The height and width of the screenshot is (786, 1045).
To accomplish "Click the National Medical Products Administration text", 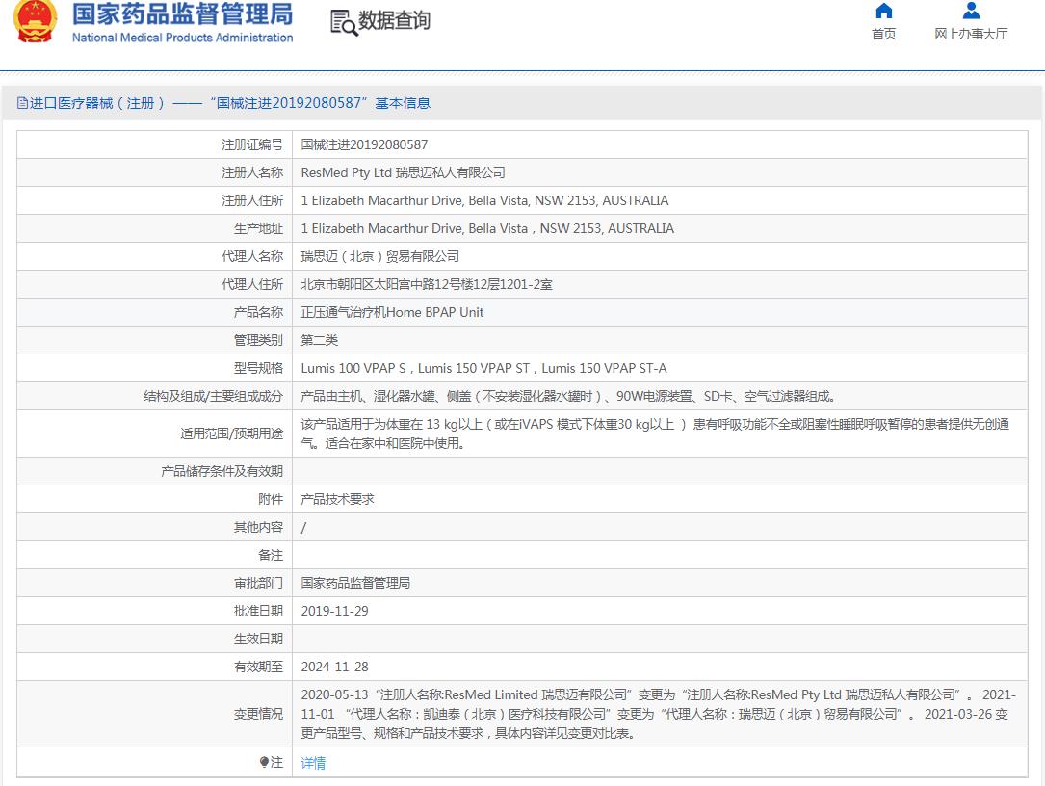I will pyautogui.click(x=182, y=39).
